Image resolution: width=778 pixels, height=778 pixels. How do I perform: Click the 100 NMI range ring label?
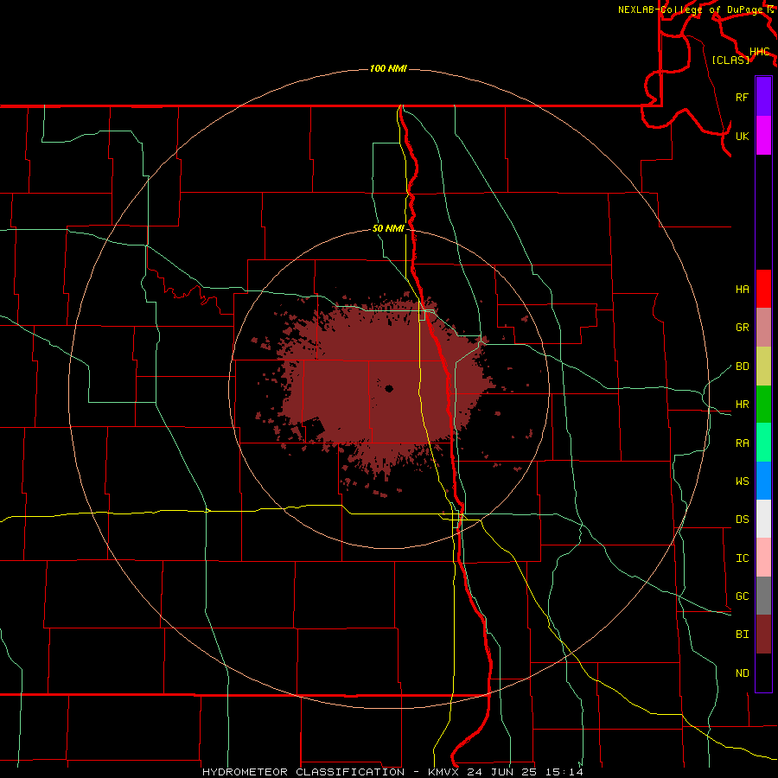pos(388,68)
